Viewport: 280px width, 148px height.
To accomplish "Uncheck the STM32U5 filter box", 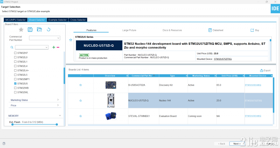I will tap(15, 83).
